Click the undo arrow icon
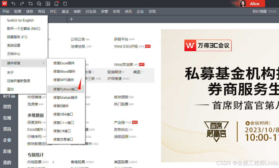 pyautogui.click(x=13, y=3)
